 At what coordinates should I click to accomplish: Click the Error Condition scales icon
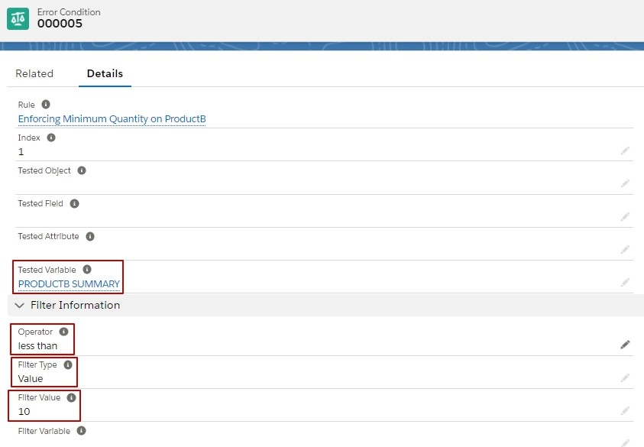click(x=18, y=18)
